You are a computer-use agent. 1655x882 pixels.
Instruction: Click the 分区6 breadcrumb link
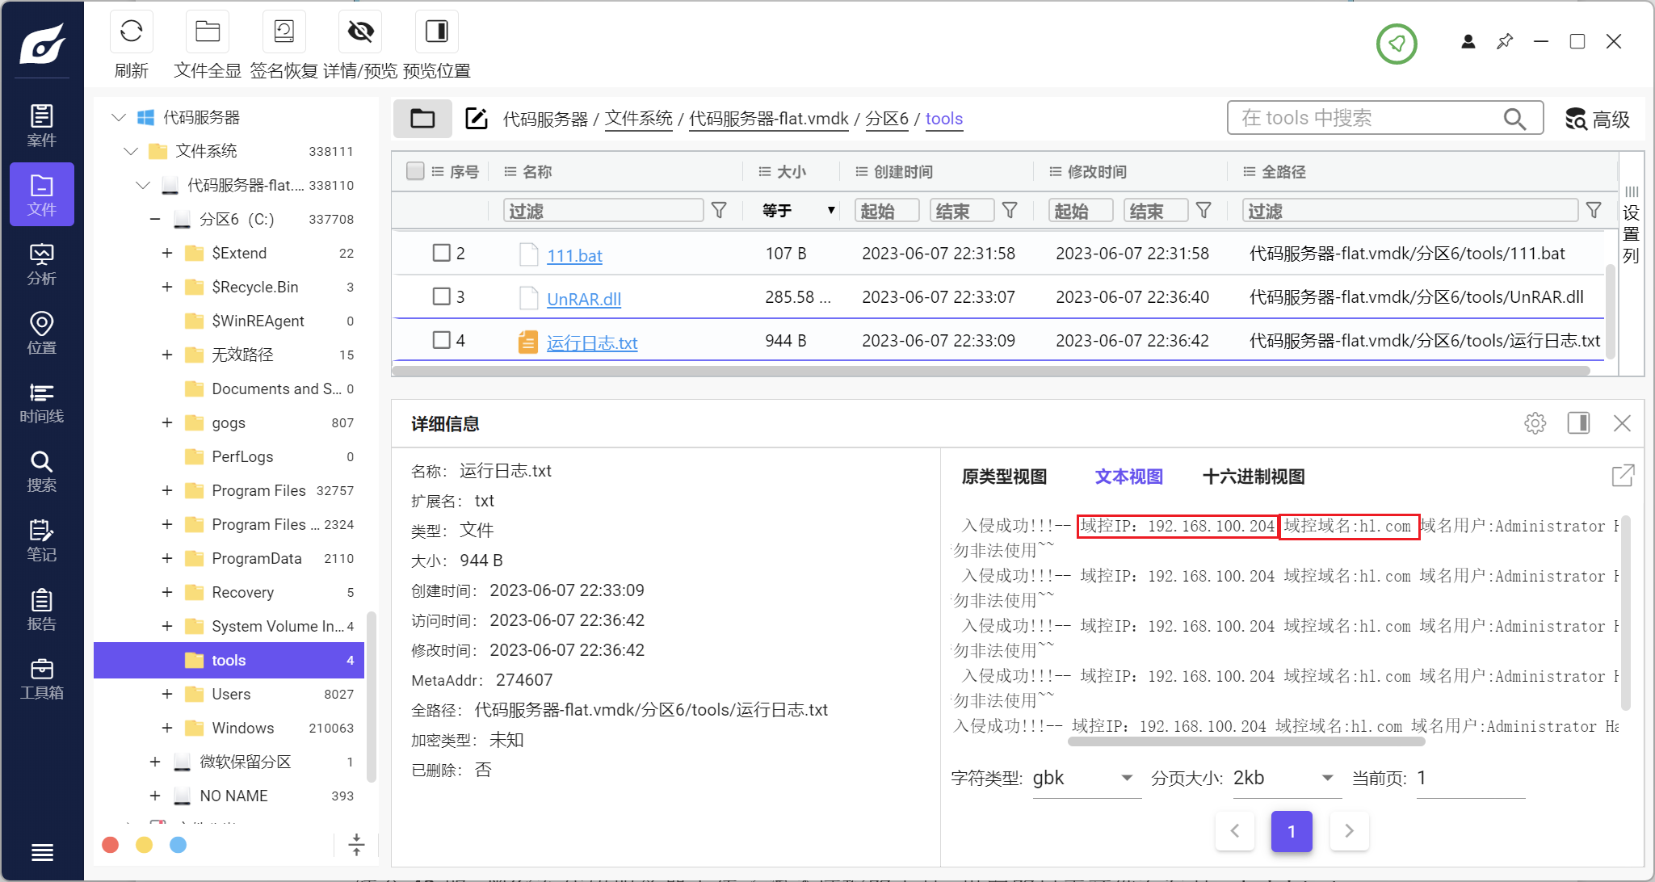click(x=887, y=119)
